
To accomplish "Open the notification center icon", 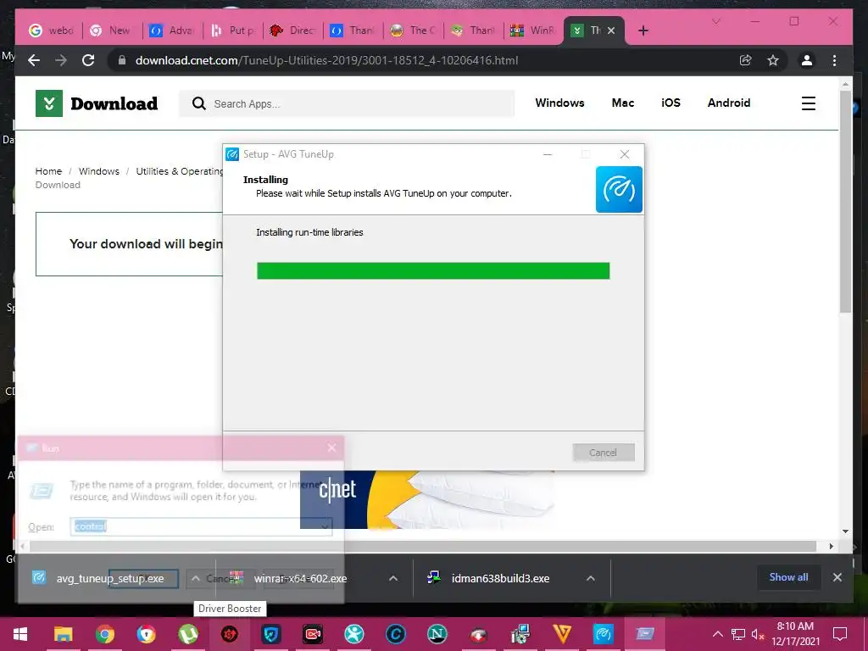I will [x=840, y=634].
